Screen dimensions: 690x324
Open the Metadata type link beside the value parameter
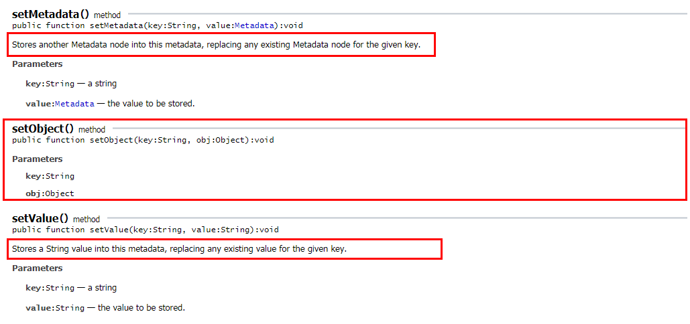(74, 104)
